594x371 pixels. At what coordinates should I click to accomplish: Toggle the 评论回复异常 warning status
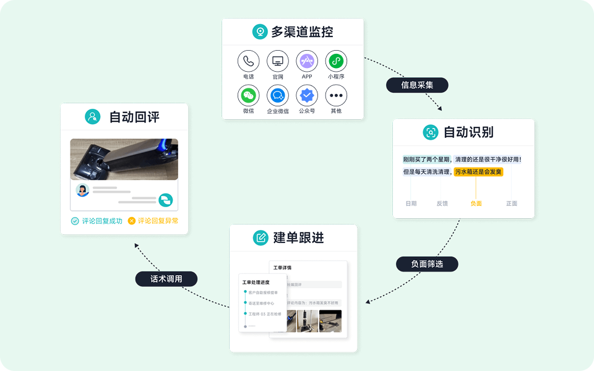[156, 220]
